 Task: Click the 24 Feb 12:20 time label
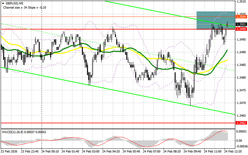pos(233,152)
